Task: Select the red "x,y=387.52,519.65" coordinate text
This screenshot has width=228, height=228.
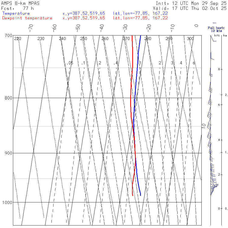Action: click(x=84, y=18)
